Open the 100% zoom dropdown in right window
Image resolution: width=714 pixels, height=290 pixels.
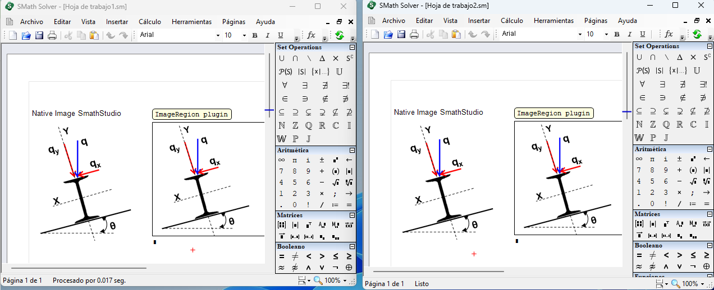703,284
